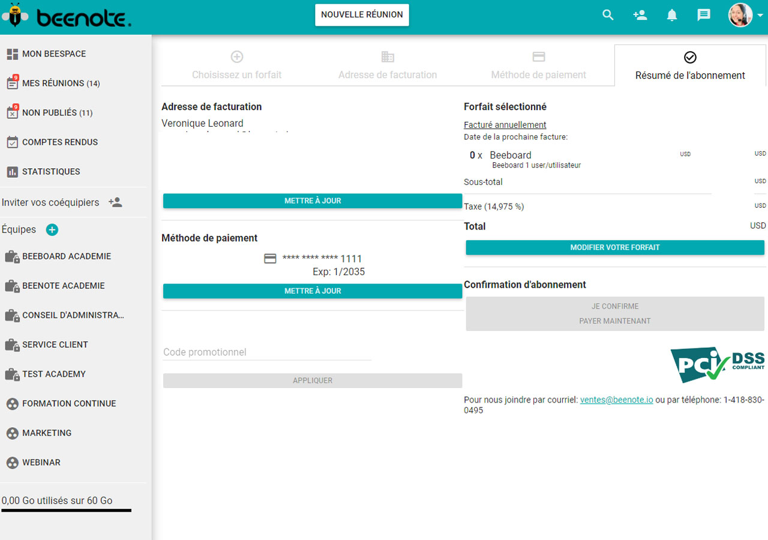Click MODIFIER VOTRE FORFAIT button
Viewport: 768px width, 540px height.
pos(615,247)
